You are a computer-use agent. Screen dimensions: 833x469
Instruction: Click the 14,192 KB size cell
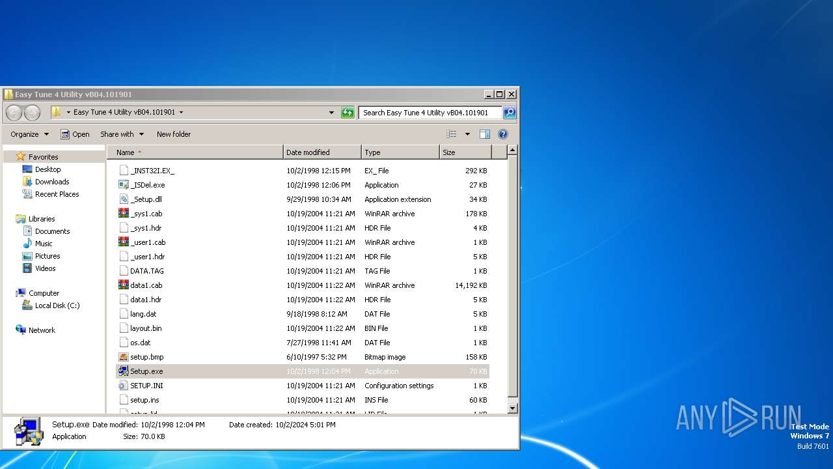(x=471, y=285)
